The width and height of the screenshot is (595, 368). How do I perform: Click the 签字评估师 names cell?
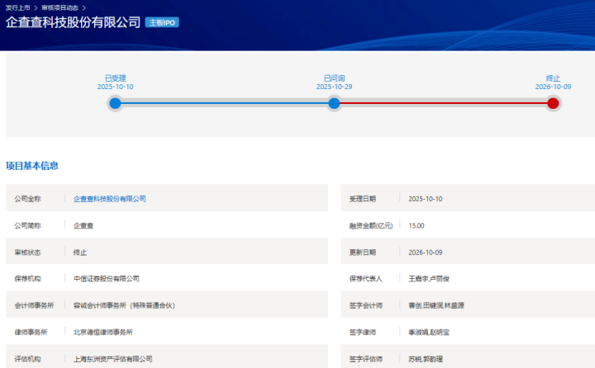point(426,359)
